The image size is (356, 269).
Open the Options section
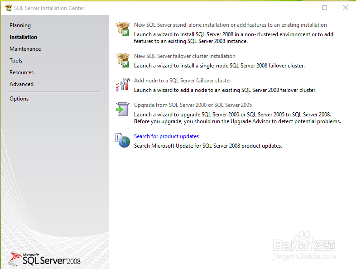coord(19,99)
